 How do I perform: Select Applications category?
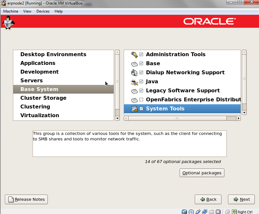tap(63, 63)
